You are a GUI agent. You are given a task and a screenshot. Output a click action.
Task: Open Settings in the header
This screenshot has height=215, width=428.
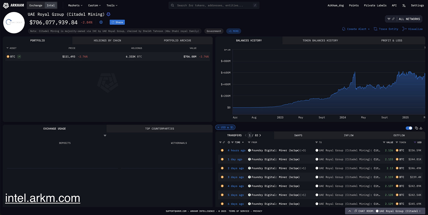pyautogui.click(x=417, y=5)
